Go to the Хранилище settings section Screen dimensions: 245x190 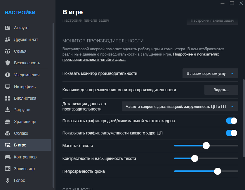[x=25, y=122]
